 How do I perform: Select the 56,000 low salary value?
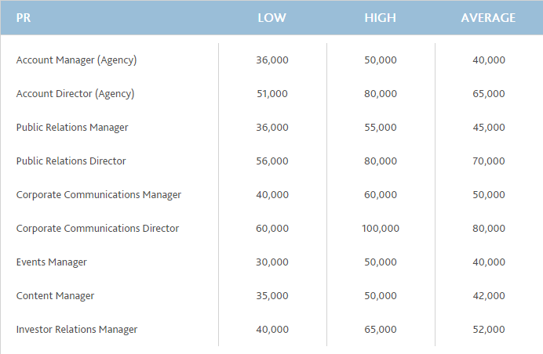tap(272, 161)
